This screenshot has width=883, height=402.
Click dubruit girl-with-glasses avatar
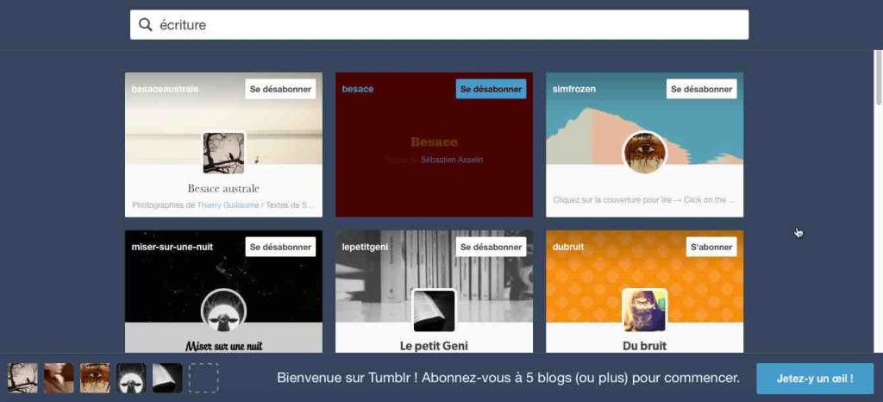(645, 311)
